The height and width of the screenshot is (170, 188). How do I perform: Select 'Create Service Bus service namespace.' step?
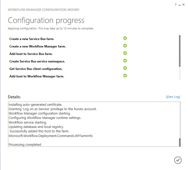37,61
